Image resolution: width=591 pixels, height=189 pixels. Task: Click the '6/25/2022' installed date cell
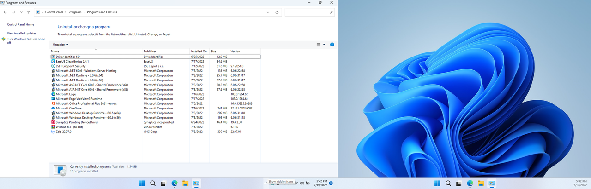tap(197, 57)
